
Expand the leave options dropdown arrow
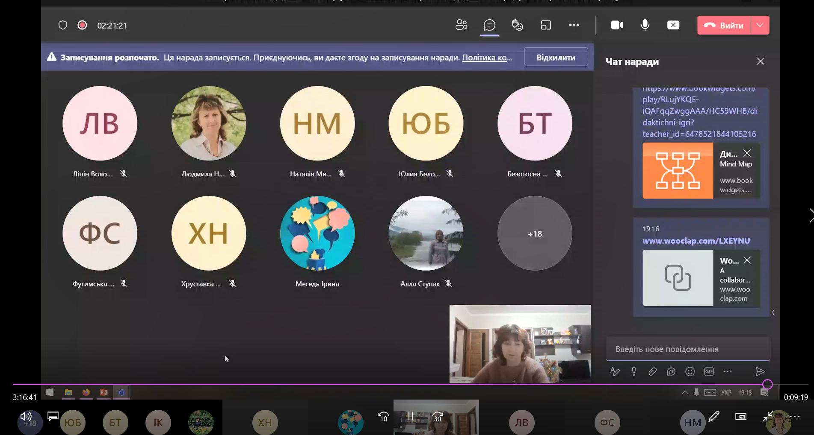760,25
